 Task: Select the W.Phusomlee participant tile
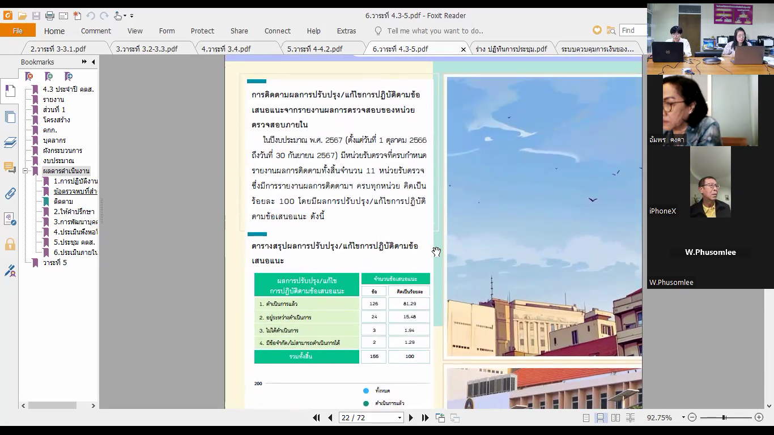(711, 253)
